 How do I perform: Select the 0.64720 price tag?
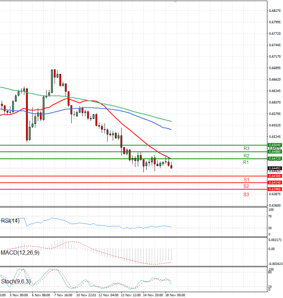coord(275,158)
